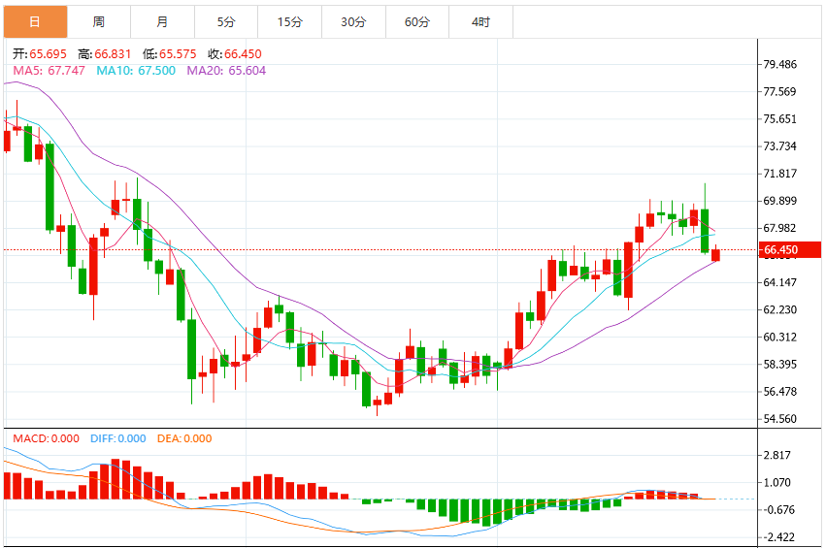Open the 月 monthly chart tab

click(x=163, y=21)
